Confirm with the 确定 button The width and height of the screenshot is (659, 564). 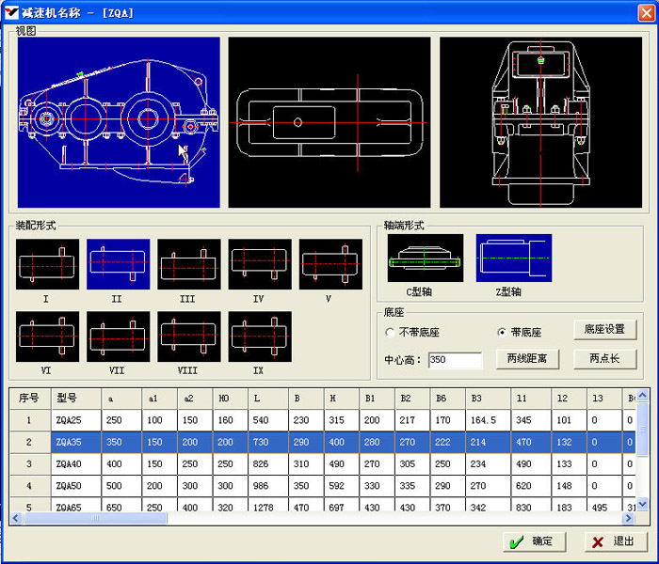[533, 541]
